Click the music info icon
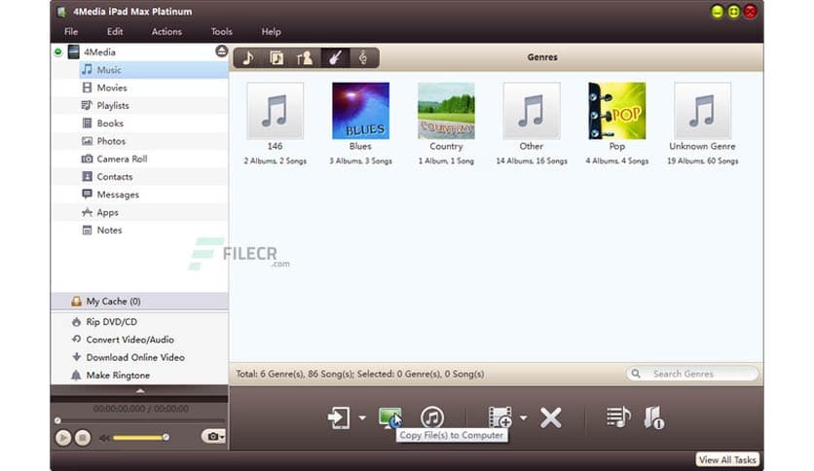814x471 pixels. click(x=654, y=417)
